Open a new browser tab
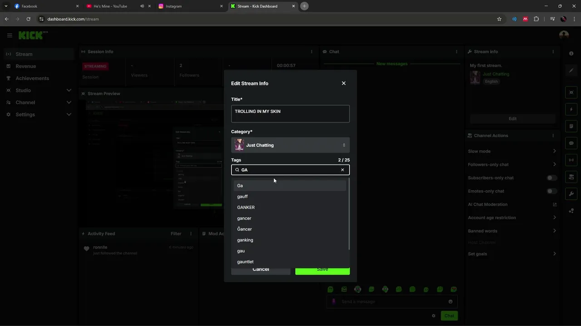 [x=305, y=6]
